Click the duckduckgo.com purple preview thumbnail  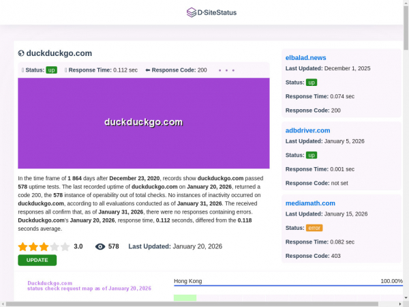(143, 123)
